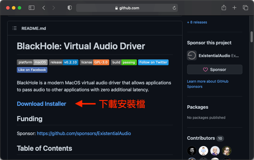Click the Contributors count badge 10
254x160 pixels.
point(220,138)
